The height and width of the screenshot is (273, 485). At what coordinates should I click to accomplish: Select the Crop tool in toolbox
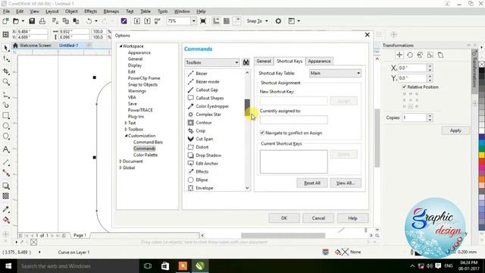pyautogui.click(x=5, y=71)
